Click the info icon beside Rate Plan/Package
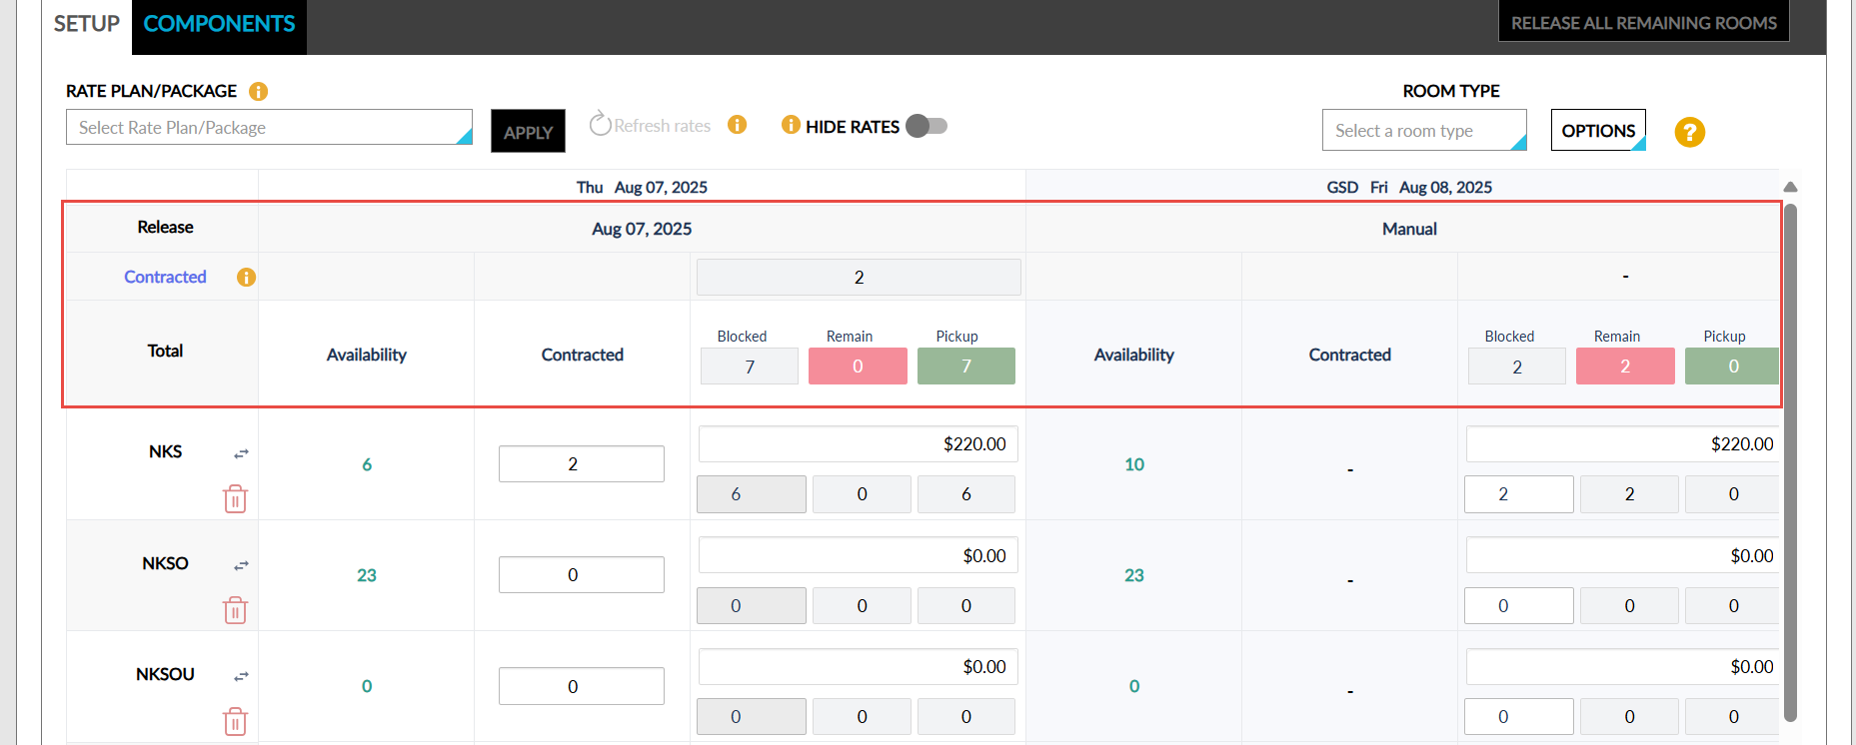The image size is (1856, 745). [258, 91]
